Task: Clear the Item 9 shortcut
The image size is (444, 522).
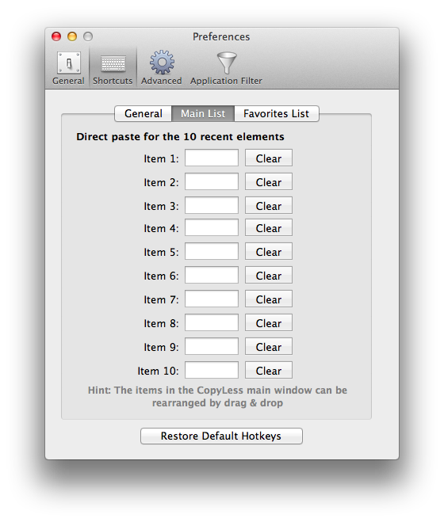Action: coord(269,346)
